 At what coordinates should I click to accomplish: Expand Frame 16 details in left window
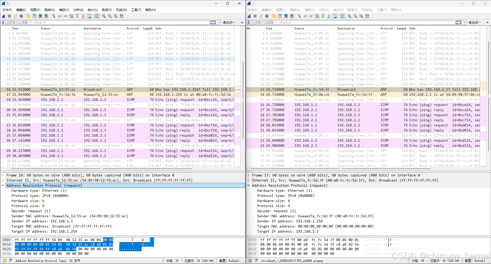click(3, 175)
